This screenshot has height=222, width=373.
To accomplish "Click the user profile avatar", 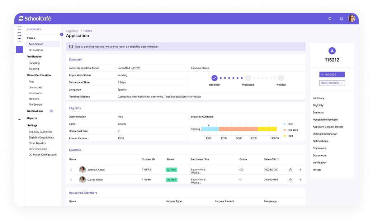I will coord(351,19).
